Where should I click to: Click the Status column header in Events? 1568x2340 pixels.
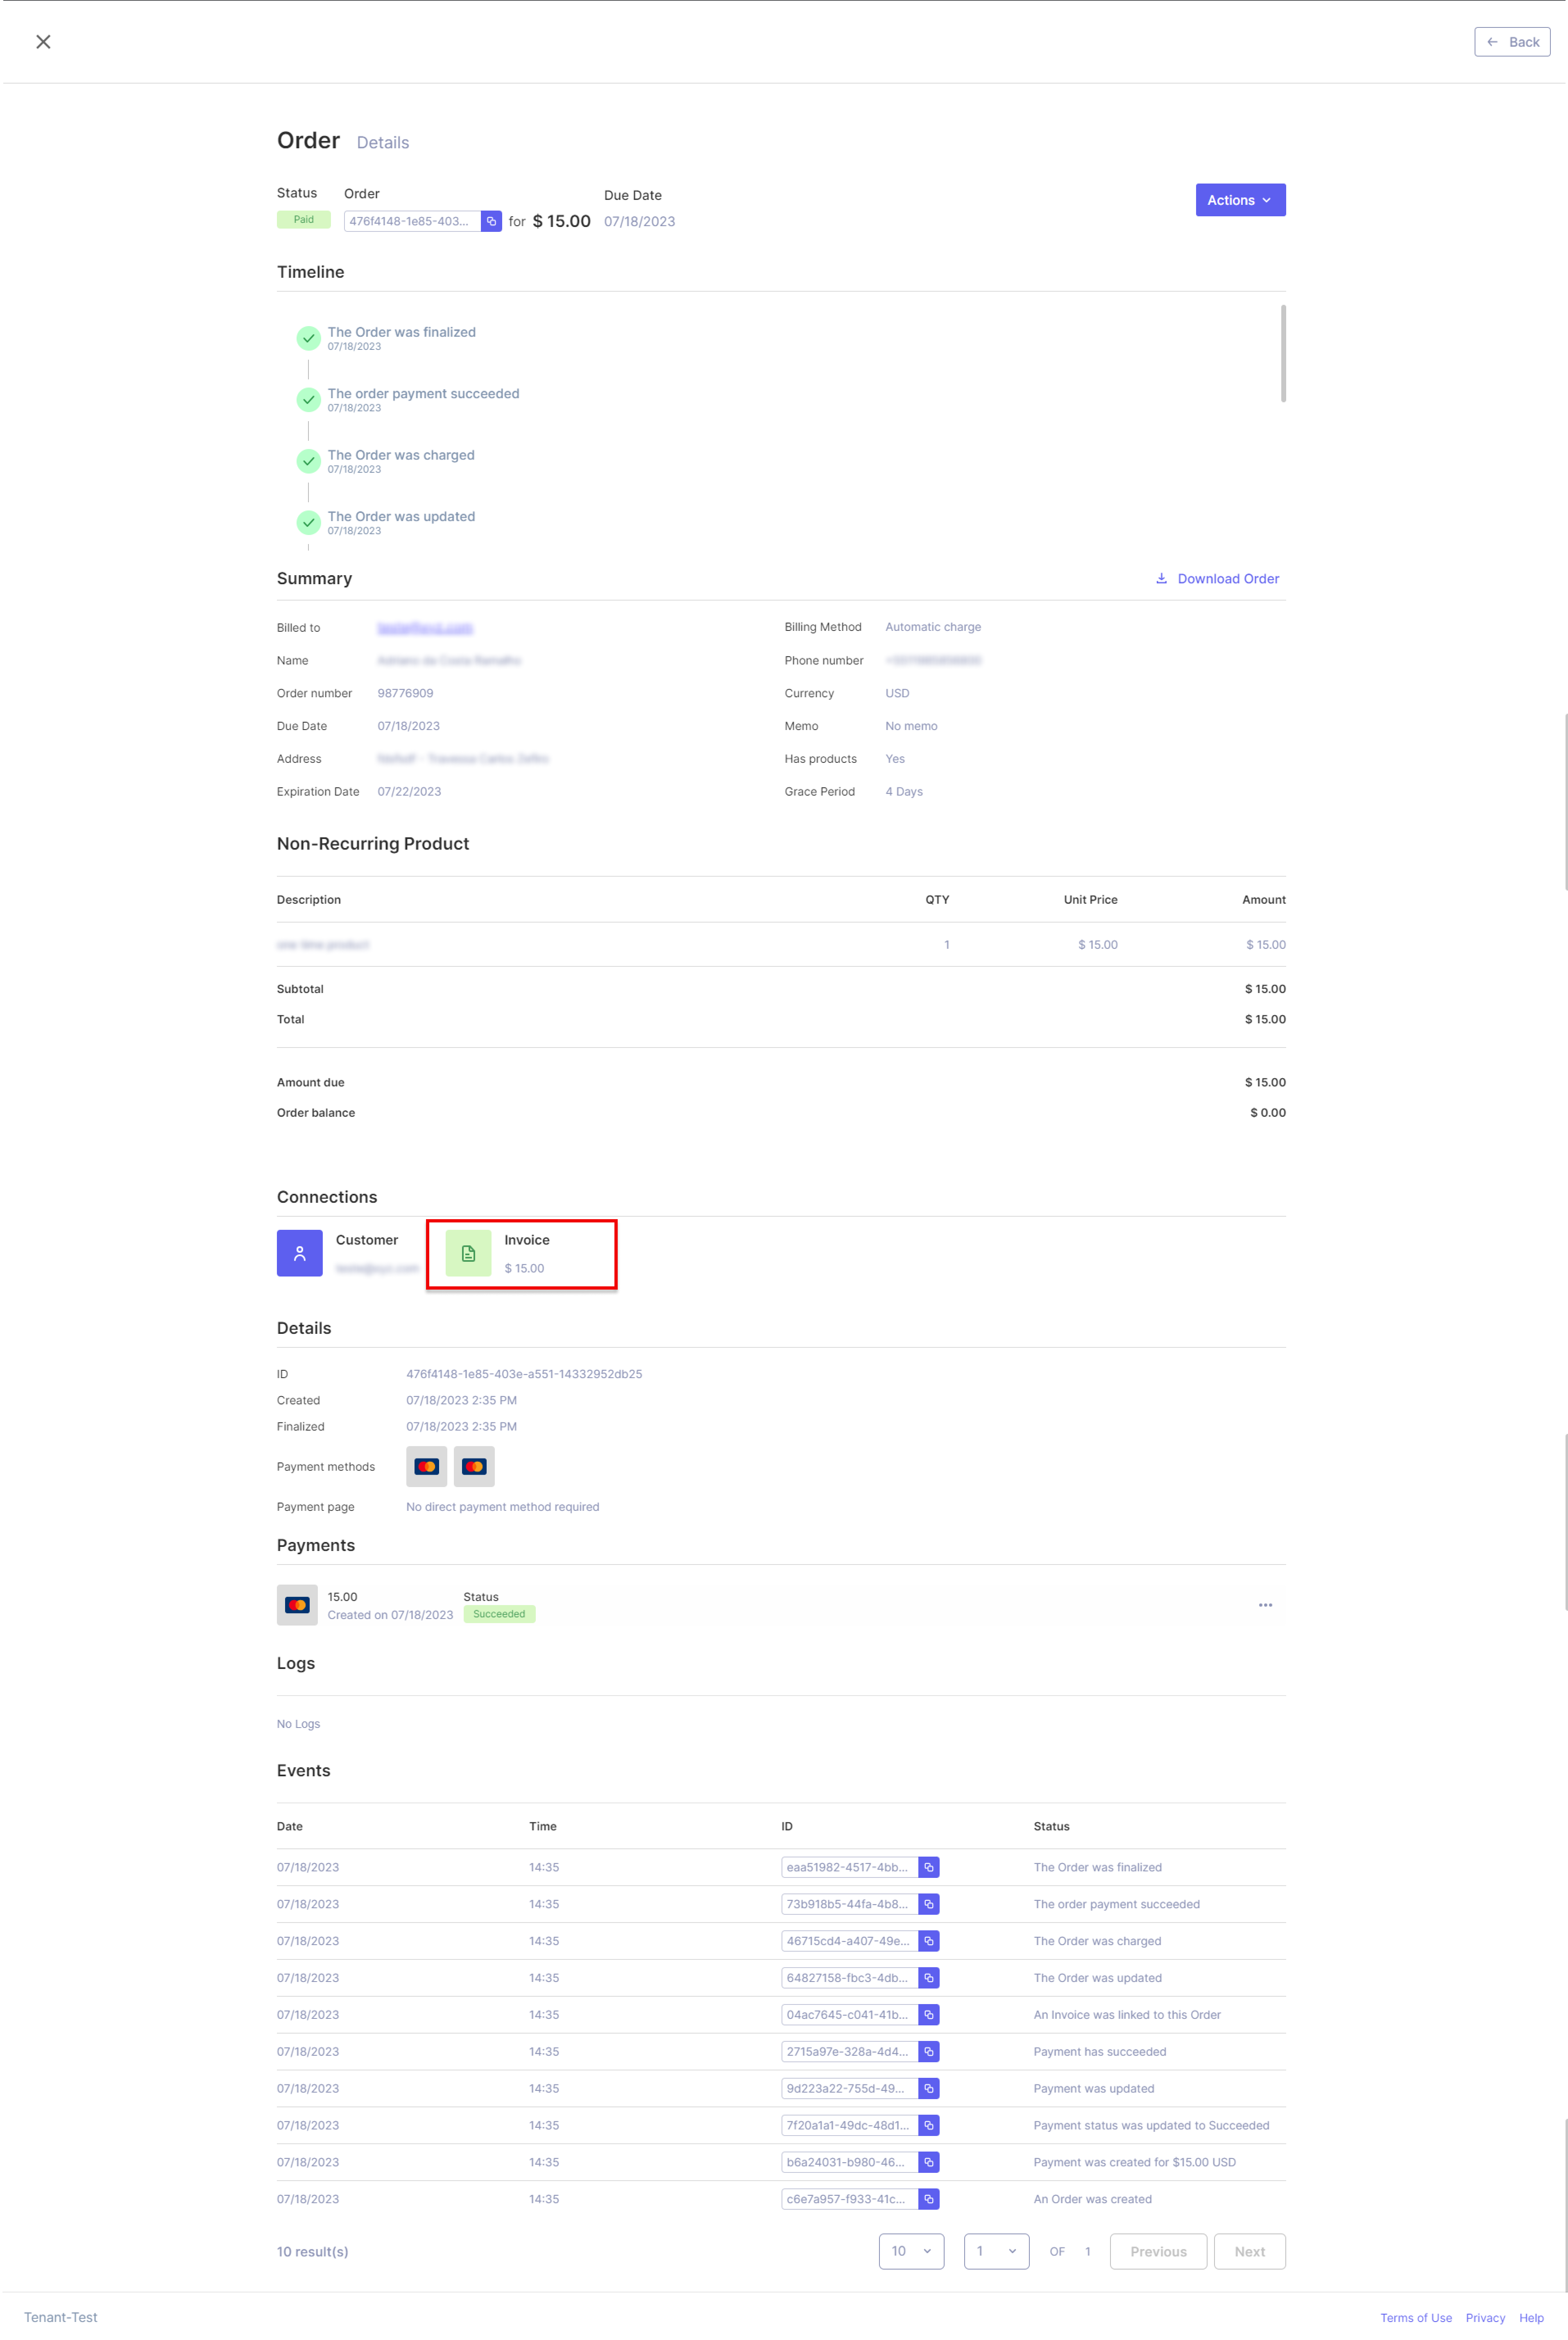coord(1051,1826)
